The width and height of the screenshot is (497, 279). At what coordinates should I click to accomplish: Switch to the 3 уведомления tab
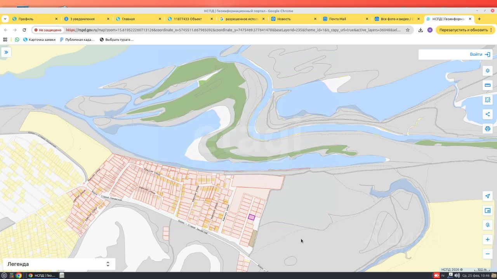pyautogui.click(x=87, y=19)
